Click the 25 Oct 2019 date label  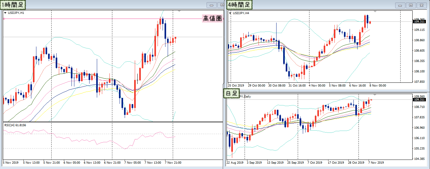(236, 85)
